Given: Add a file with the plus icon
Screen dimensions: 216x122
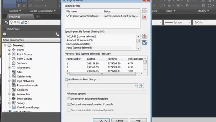Looking at the screenshot, I should click(x=145, y=11).
